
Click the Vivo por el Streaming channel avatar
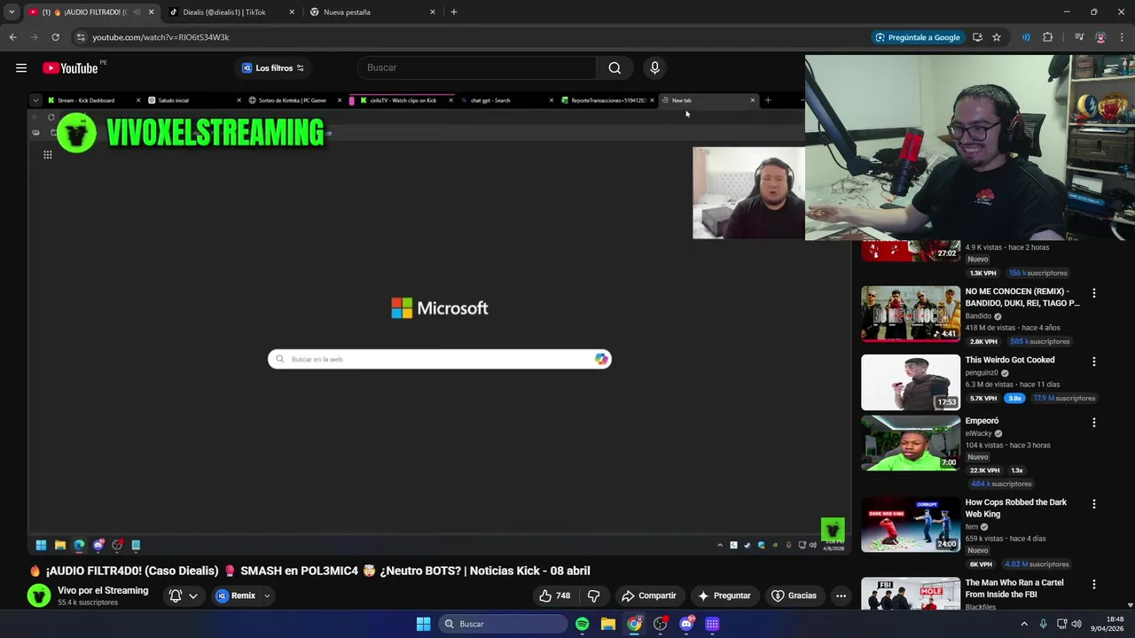click(x=39, y=595)
